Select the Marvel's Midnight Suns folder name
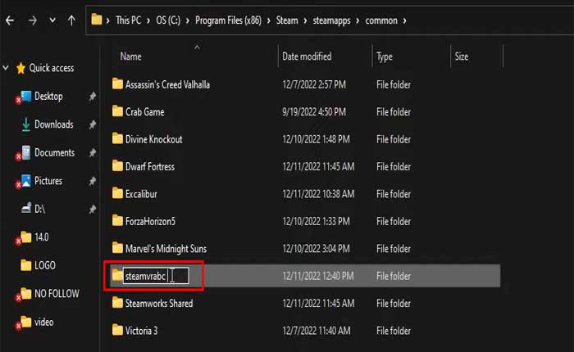Viewport: 574px width, 352px height. [x=166, y=249]
